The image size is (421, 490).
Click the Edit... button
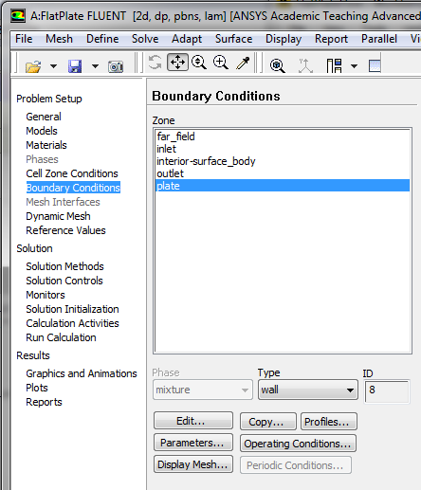point(193,421)
